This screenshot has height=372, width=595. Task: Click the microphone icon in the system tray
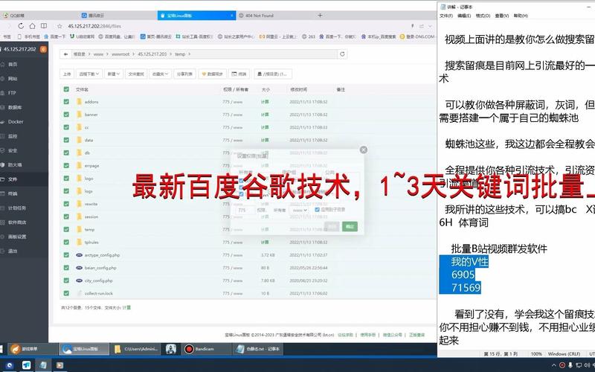(570, 365)
